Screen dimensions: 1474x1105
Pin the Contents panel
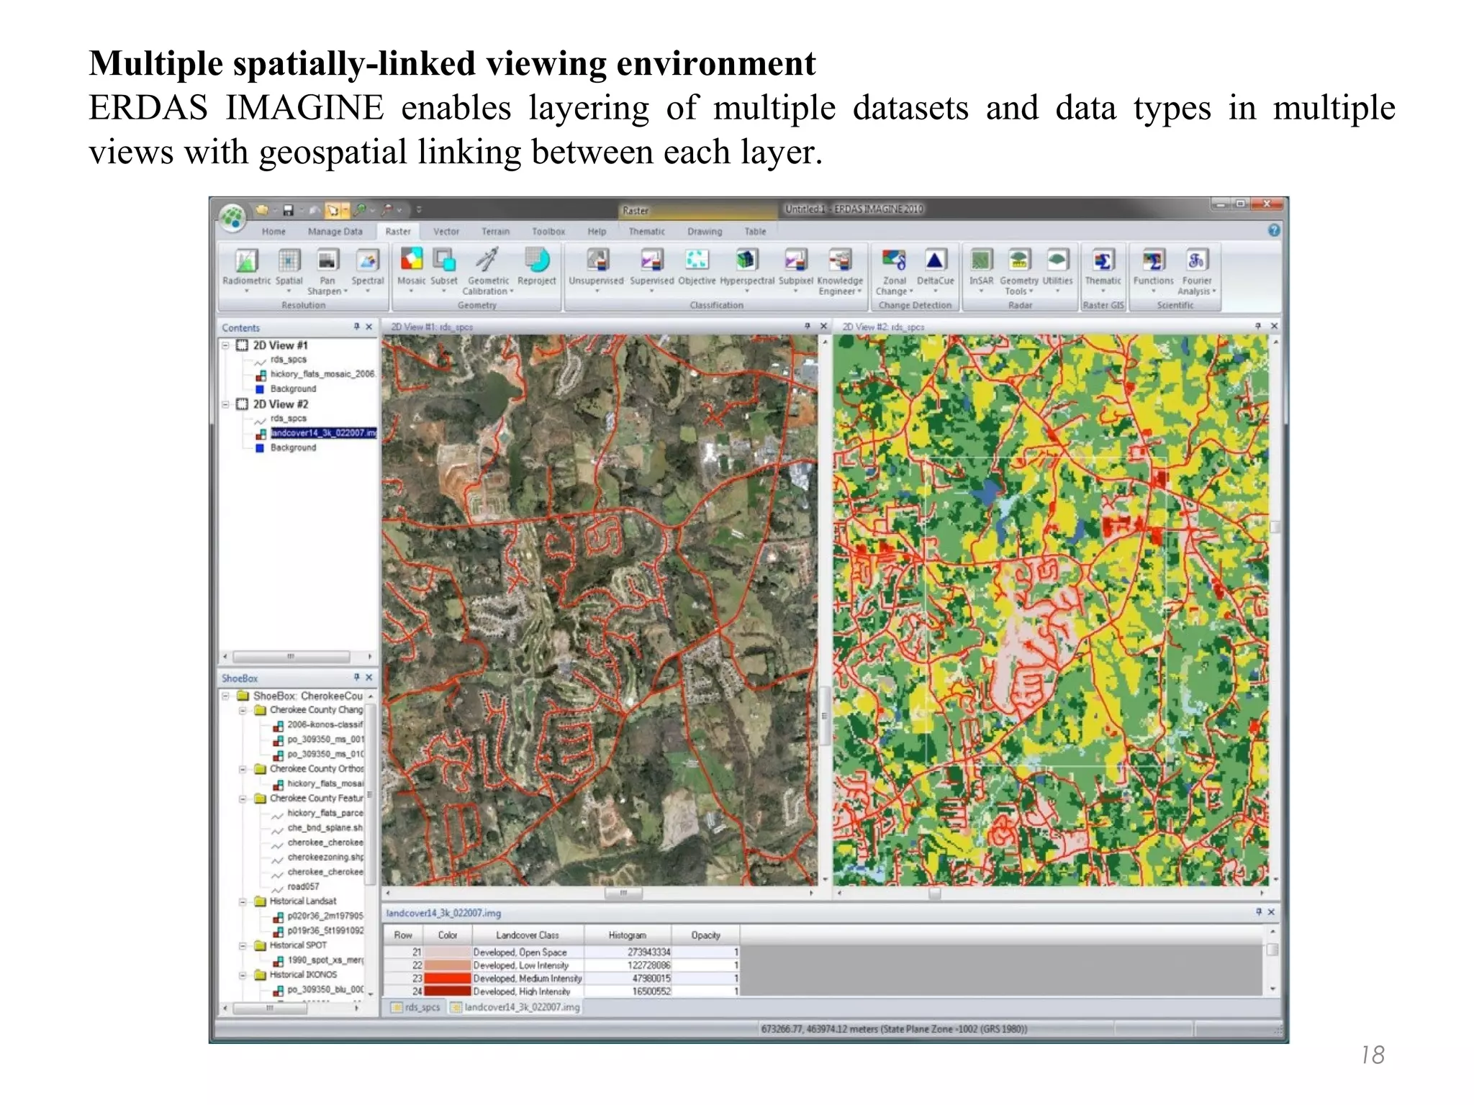tap(356, 327)
